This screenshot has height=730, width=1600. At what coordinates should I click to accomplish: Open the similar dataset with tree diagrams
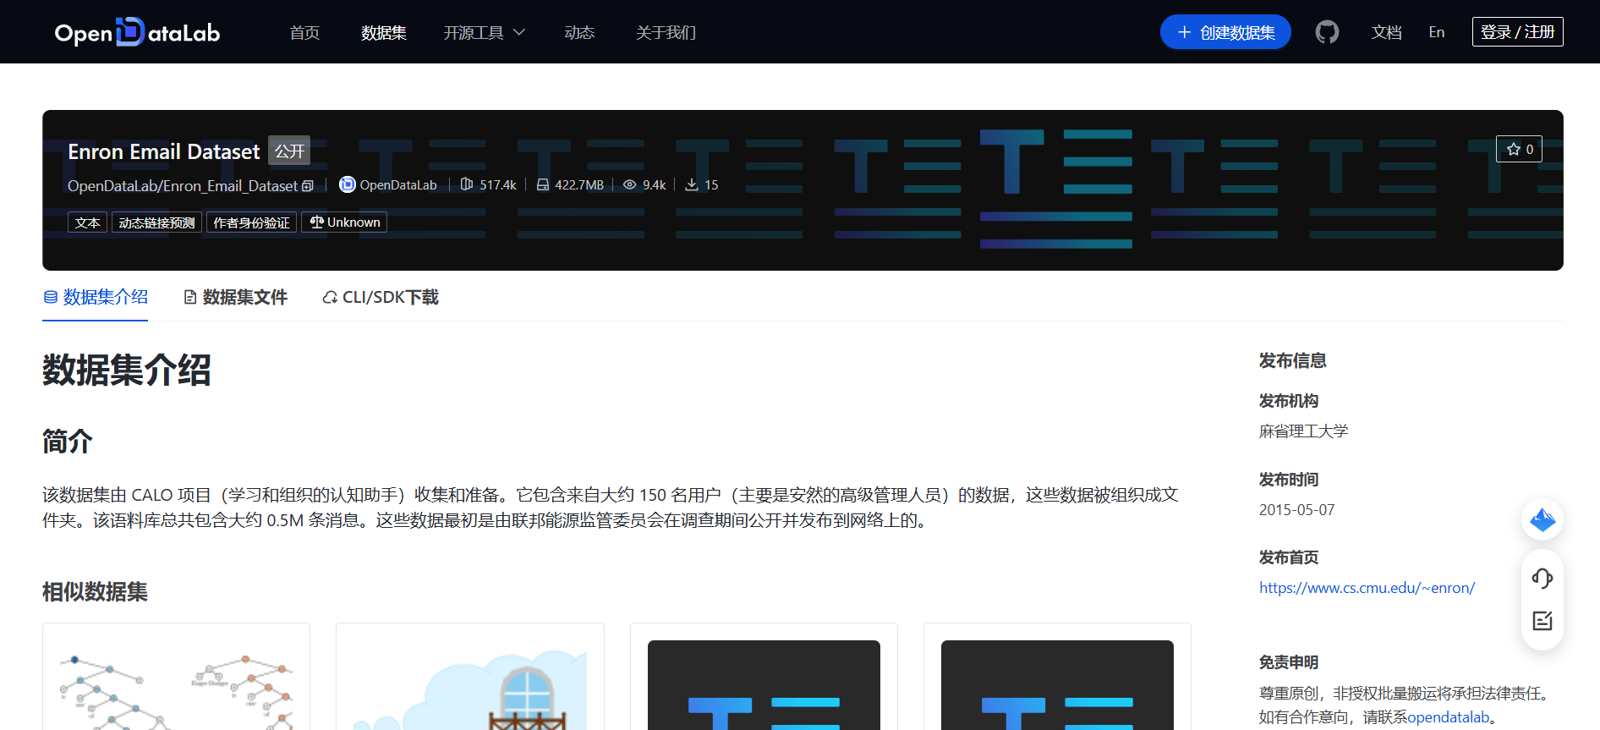coord(176,677)
